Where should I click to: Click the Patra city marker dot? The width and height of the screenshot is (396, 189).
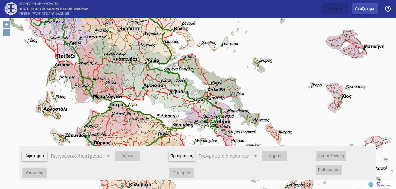point(109,107)
